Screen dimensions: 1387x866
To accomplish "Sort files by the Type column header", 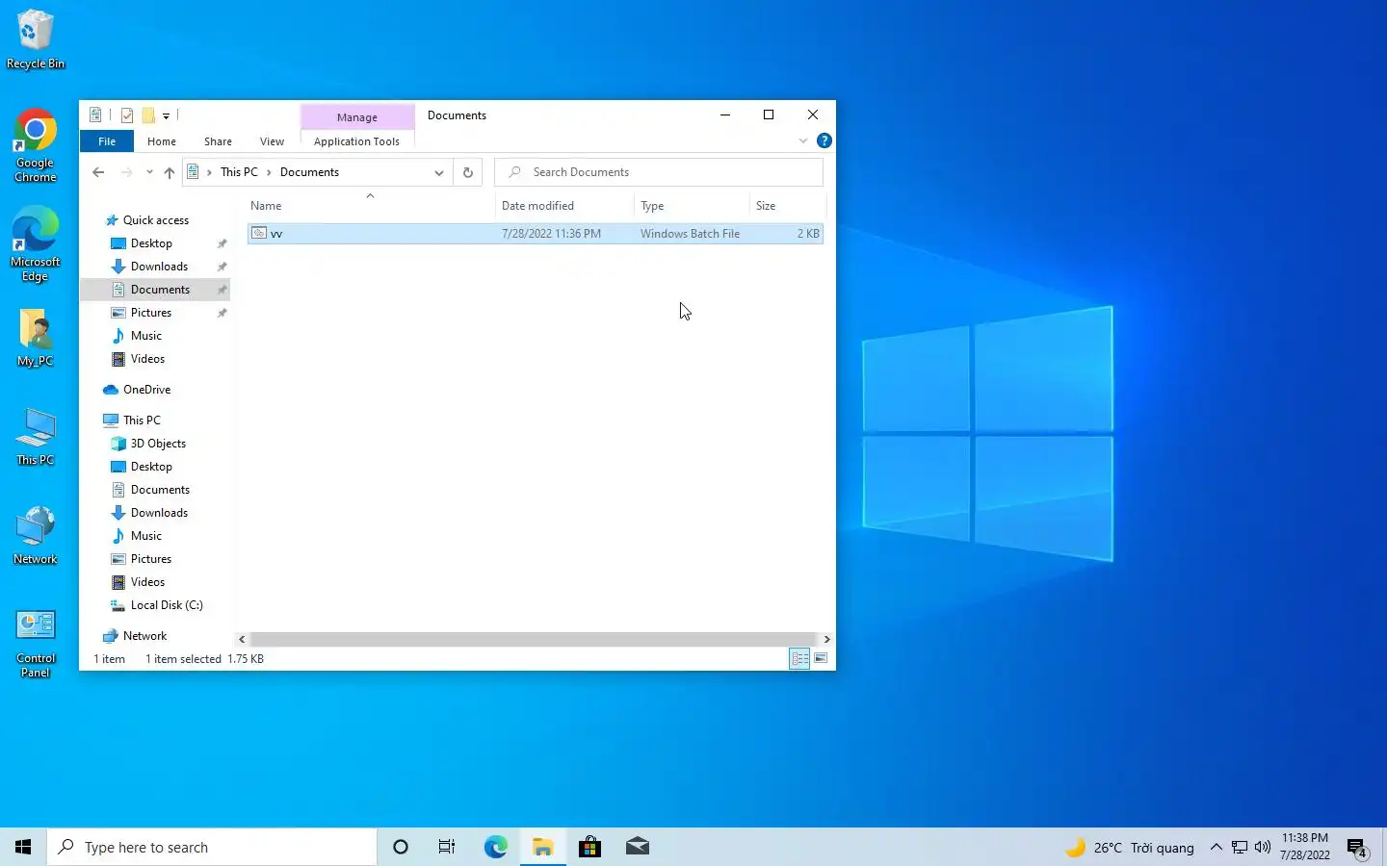I will pos(692,206).
